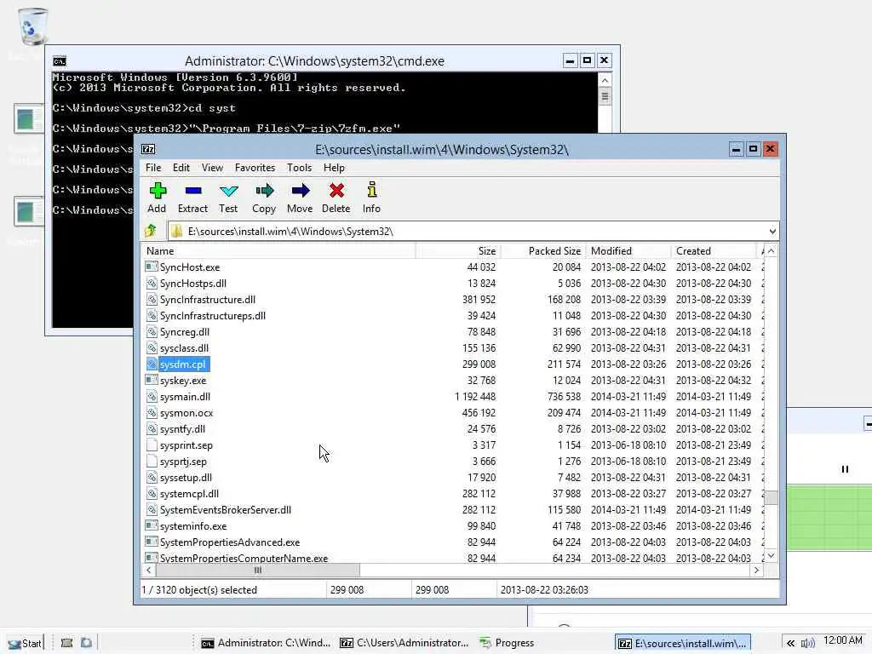Select the SyncInfrastructure.dll file
Screen dimensions: 872x654
pos(208,300)
